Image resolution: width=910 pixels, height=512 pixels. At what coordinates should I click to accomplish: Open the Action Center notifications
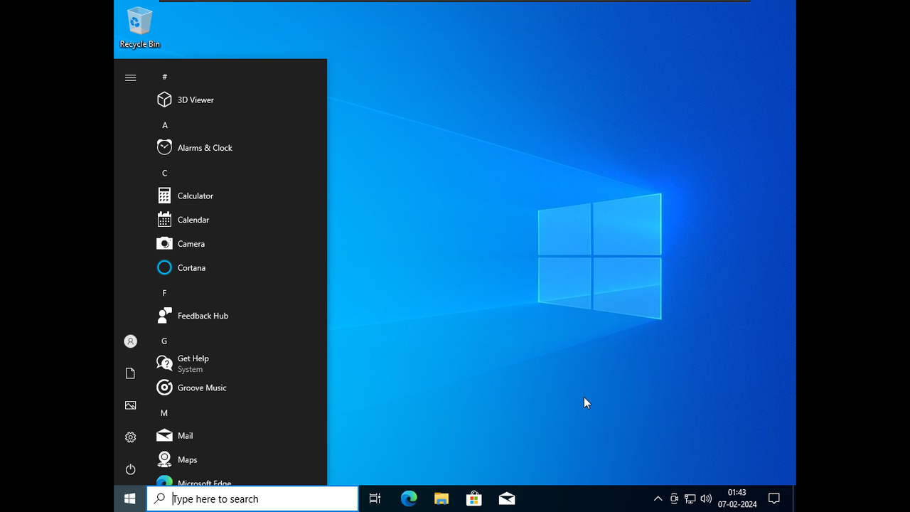[775, 498]
